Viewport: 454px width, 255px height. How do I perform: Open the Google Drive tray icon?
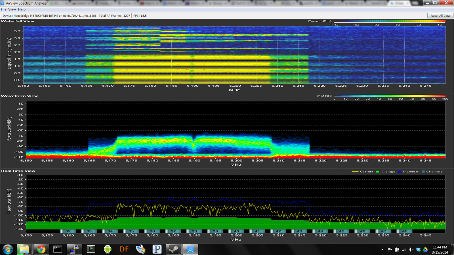click(425, 250)
